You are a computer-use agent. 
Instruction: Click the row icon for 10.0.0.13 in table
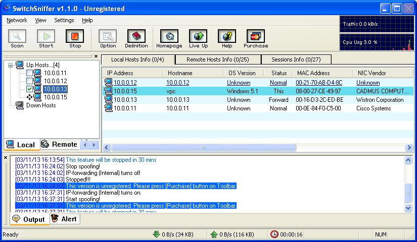[x=109, y=99]
